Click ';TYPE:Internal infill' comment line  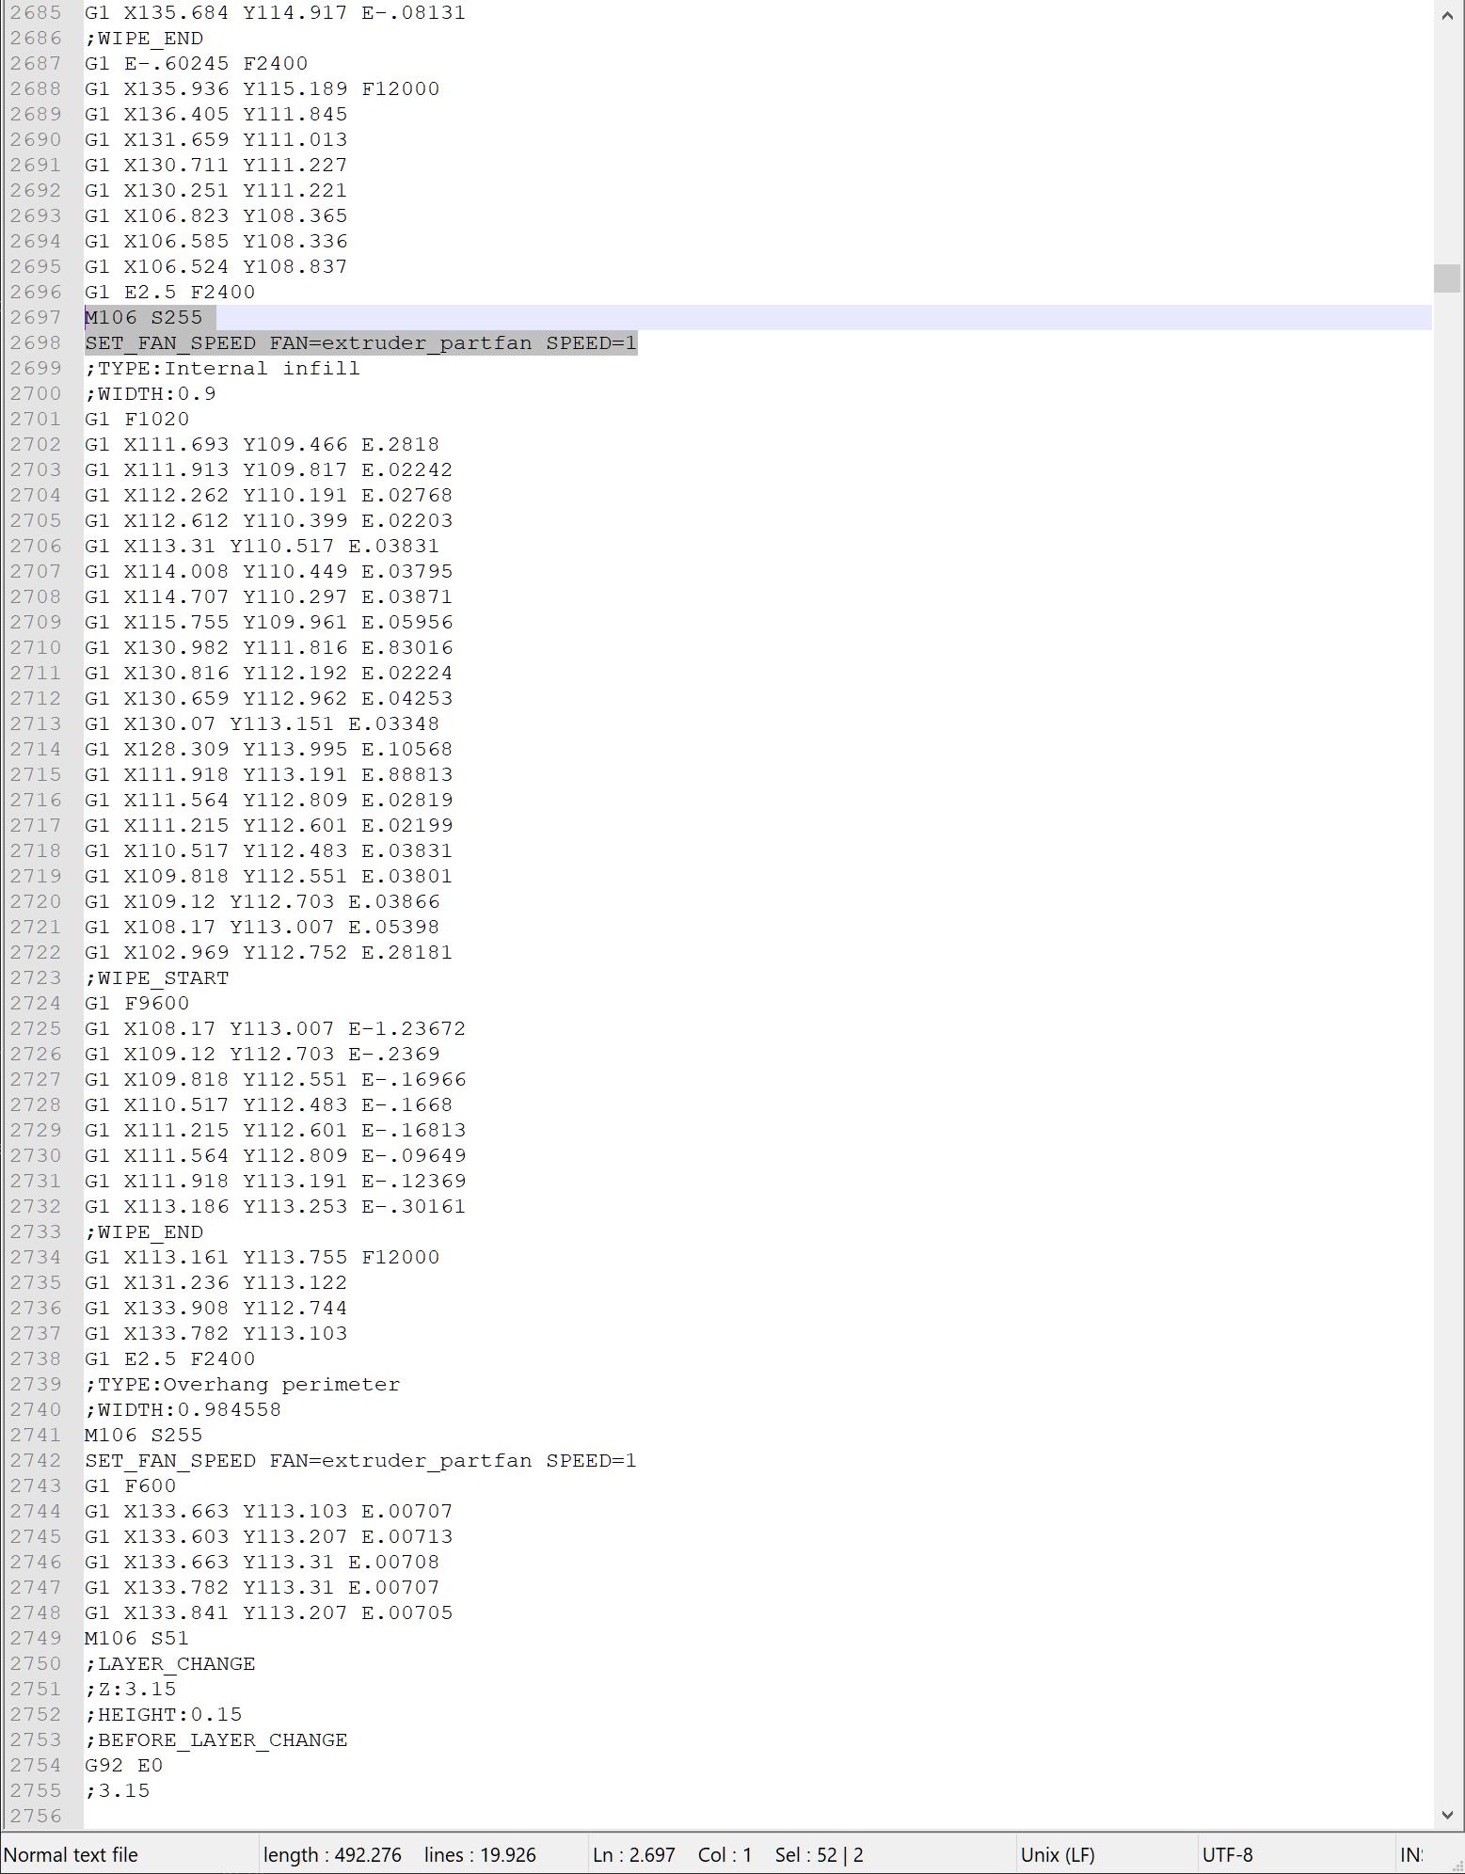pos(222,368)
